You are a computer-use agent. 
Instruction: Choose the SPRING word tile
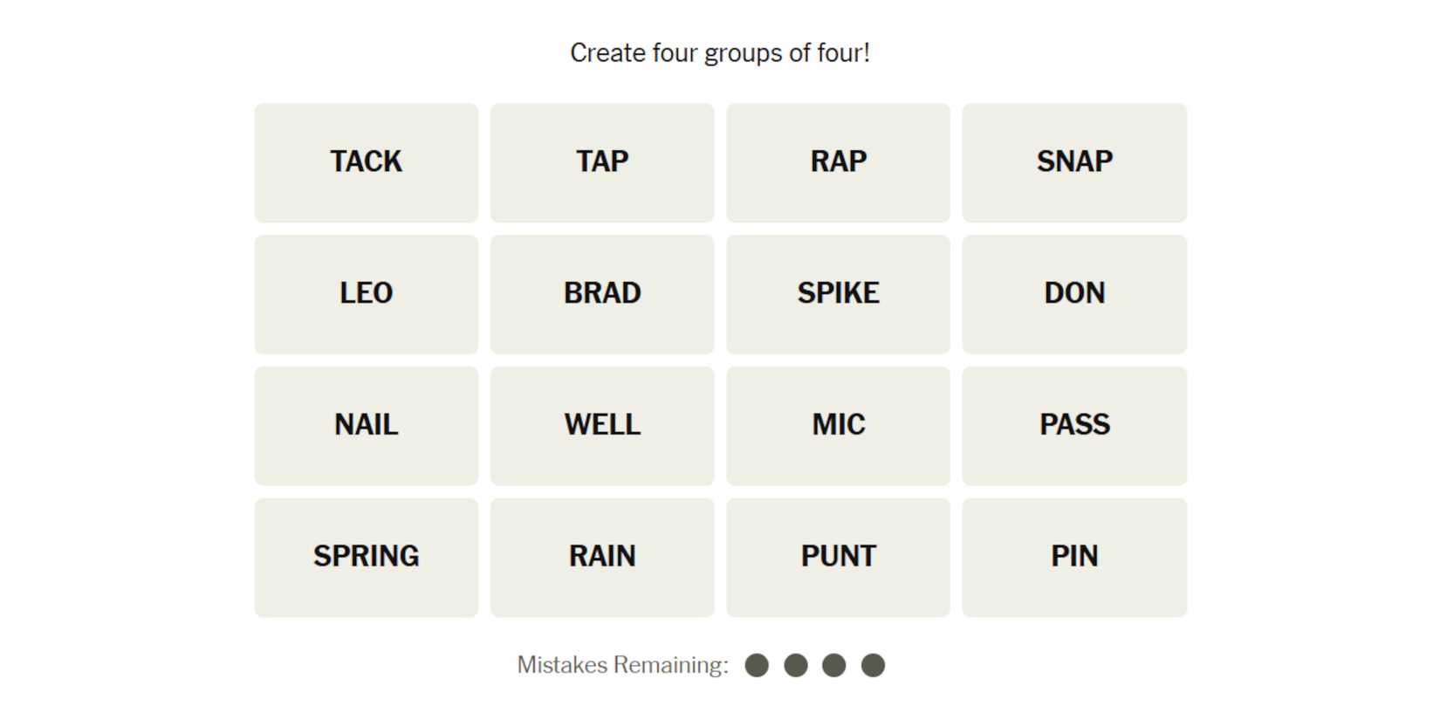click(366, 557)
